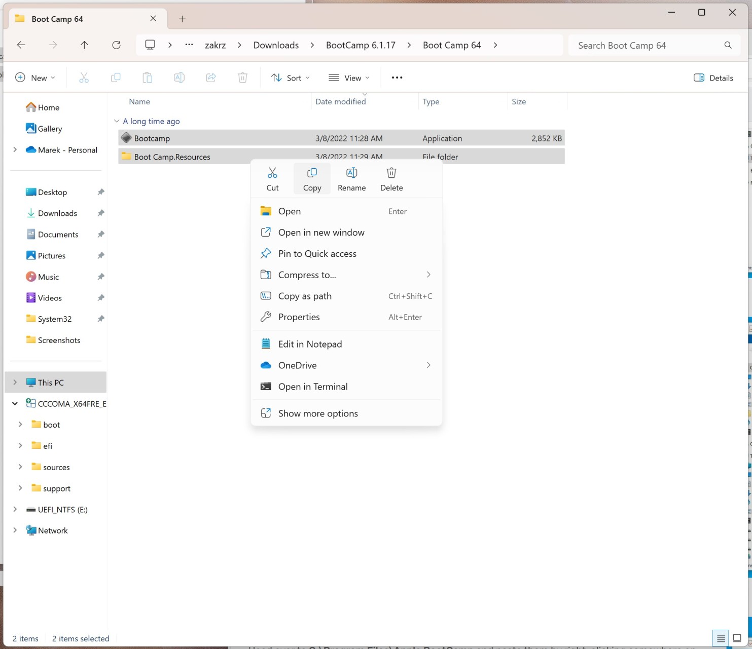Sort by Date modified column
Screen dimensions: 752x649
tap(340, 101)
